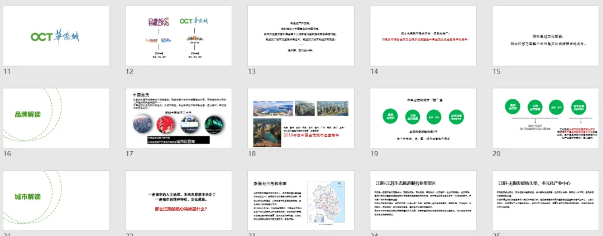Click slide number label 15

[x=496, y=71]
